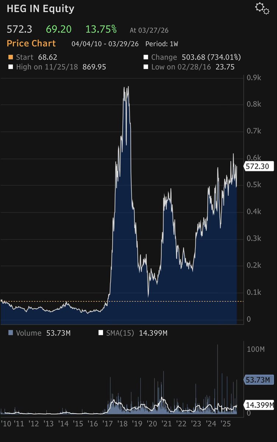
Task: Click the 572.30 price axis flag
Action: 258,166
